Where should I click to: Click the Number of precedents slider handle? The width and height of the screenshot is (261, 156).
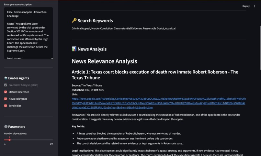pyautogui.click(x=9, y=140)
